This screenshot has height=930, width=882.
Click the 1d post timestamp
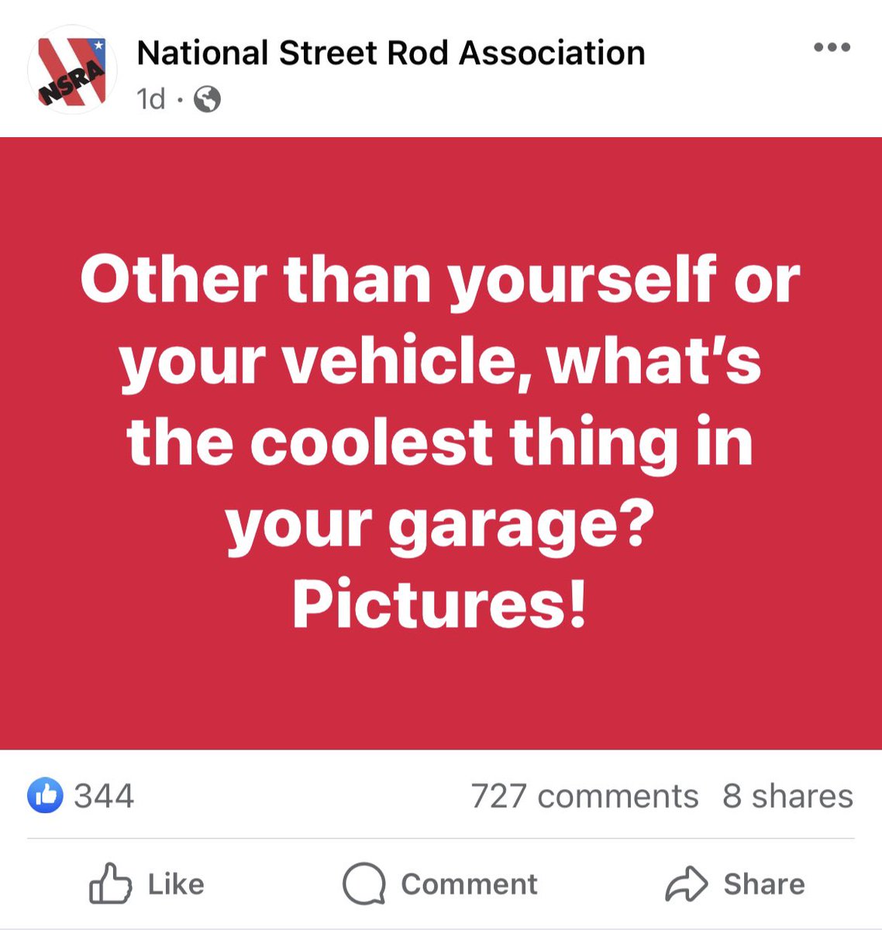pyautogui.click(x=151, y=99)
